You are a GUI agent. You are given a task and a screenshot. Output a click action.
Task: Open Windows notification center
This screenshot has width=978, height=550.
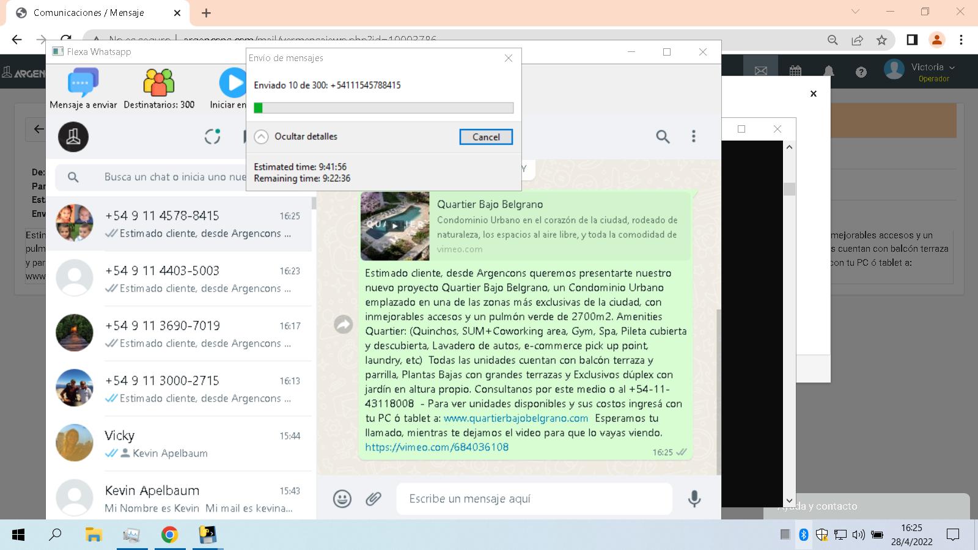952,535
